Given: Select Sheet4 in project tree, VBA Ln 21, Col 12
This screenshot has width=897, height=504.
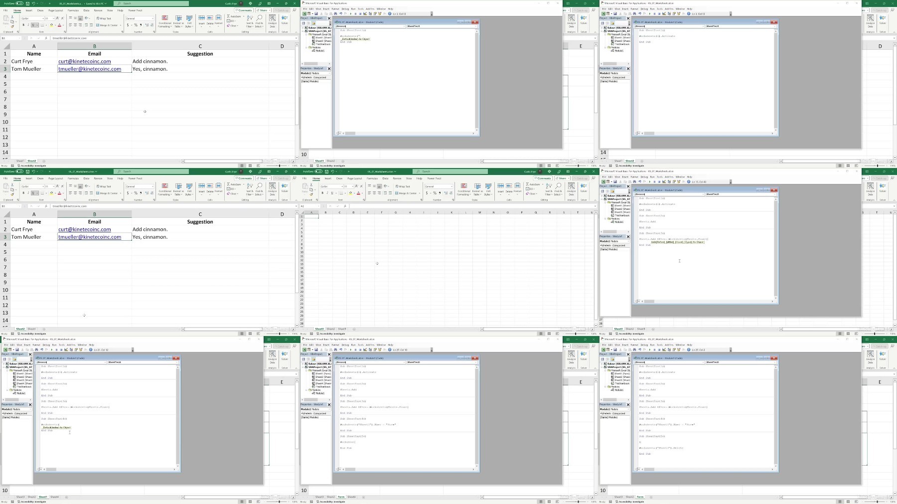Looking at the screenshot, I should [x=23, y=383].
